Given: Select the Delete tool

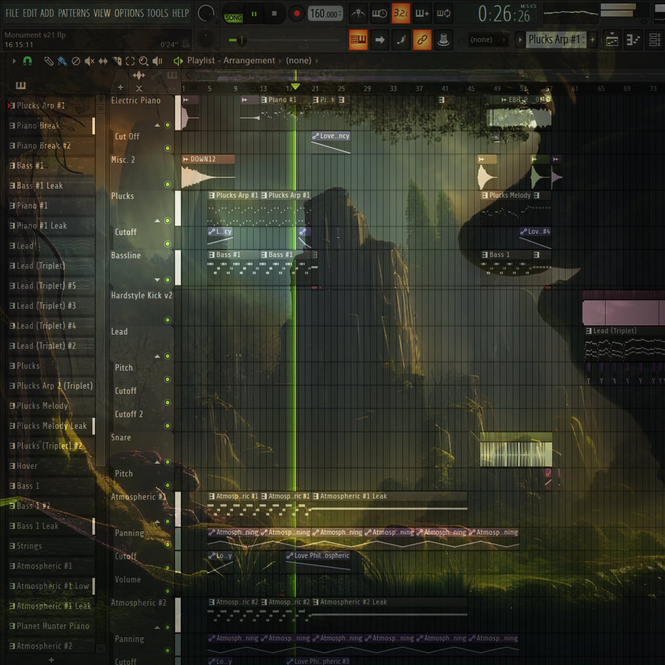Looking at the screenshot, I should (x=76, y=61).
